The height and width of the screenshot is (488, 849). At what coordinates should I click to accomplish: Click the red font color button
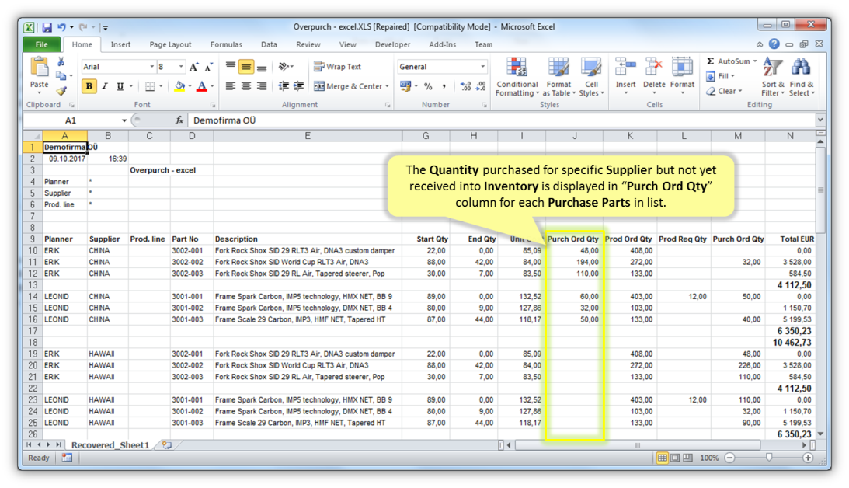(202, 86)
